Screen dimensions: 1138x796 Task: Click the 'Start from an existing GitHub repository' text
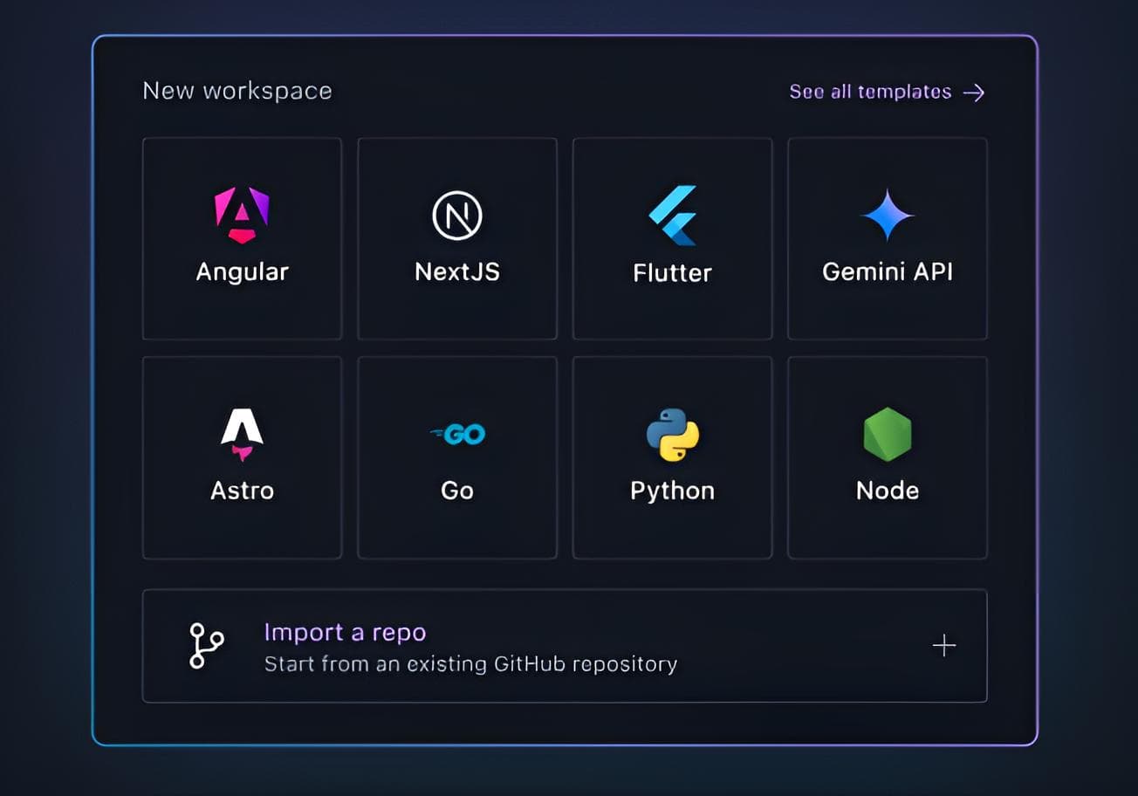coord(470,664)
